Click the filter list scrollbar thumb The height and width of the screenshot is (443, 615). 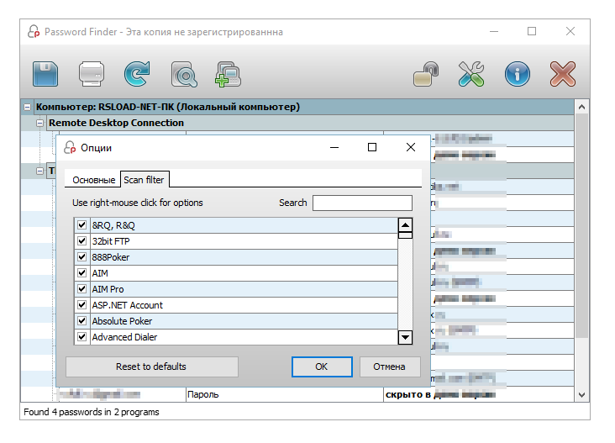[x=405, y=235]
